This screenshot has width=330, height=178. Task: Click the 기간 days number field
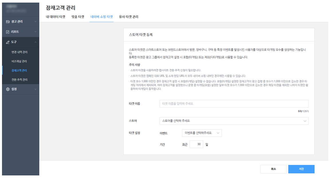pyautogui.click(x=196, y=144)
